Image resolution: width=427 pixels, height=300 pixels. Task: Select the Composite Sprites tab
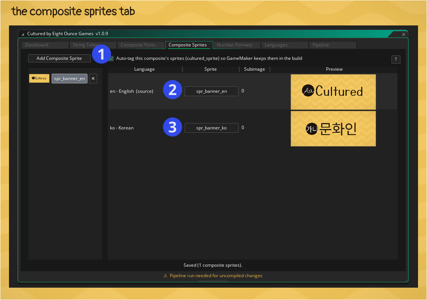pyautogui.click(x=189, y=45)
